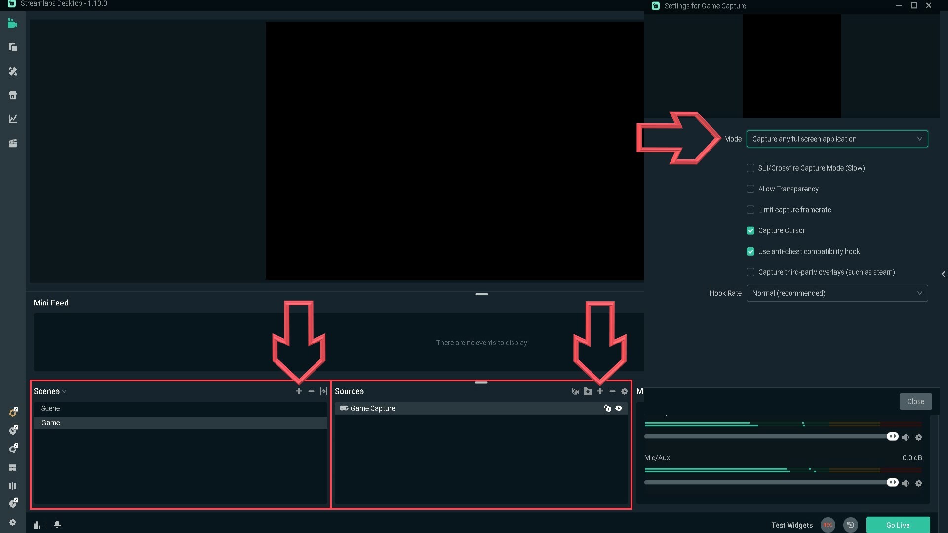Viewport: 948px width, 533px height.
Task: Add a new scene with plus icon
Action: pos(299,391)
